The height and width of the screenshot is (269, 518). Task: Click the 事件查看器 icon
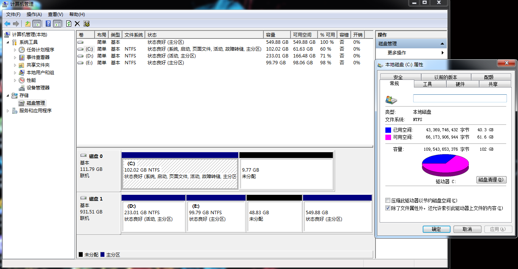(x=22, y=57)
